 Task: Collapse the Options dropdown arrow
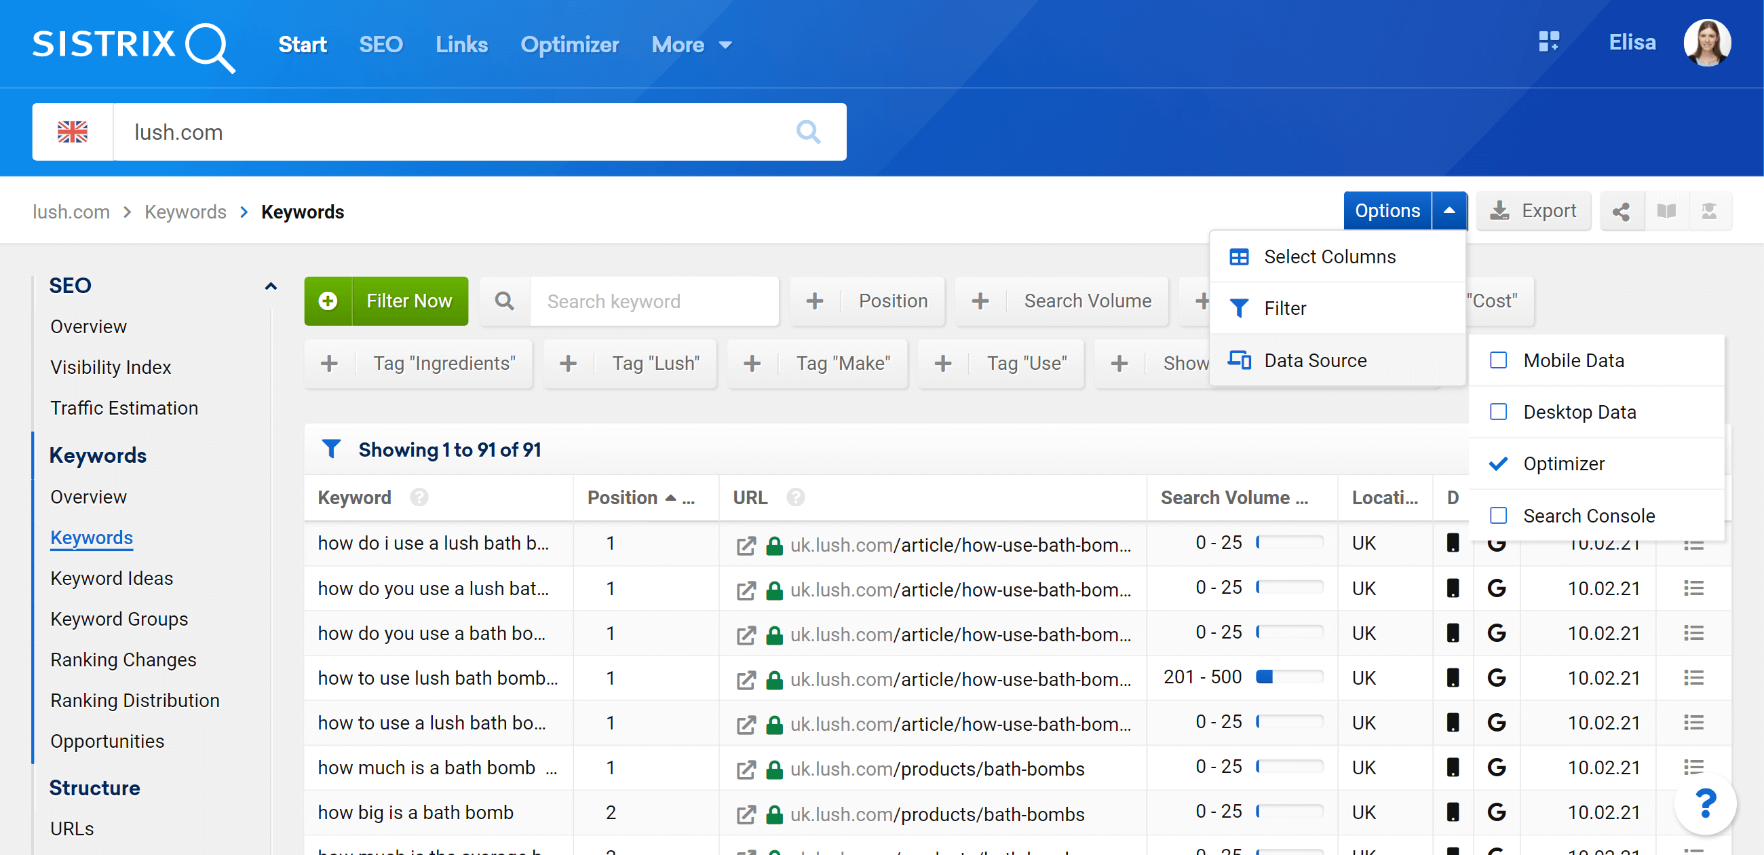pos(1449,211)
